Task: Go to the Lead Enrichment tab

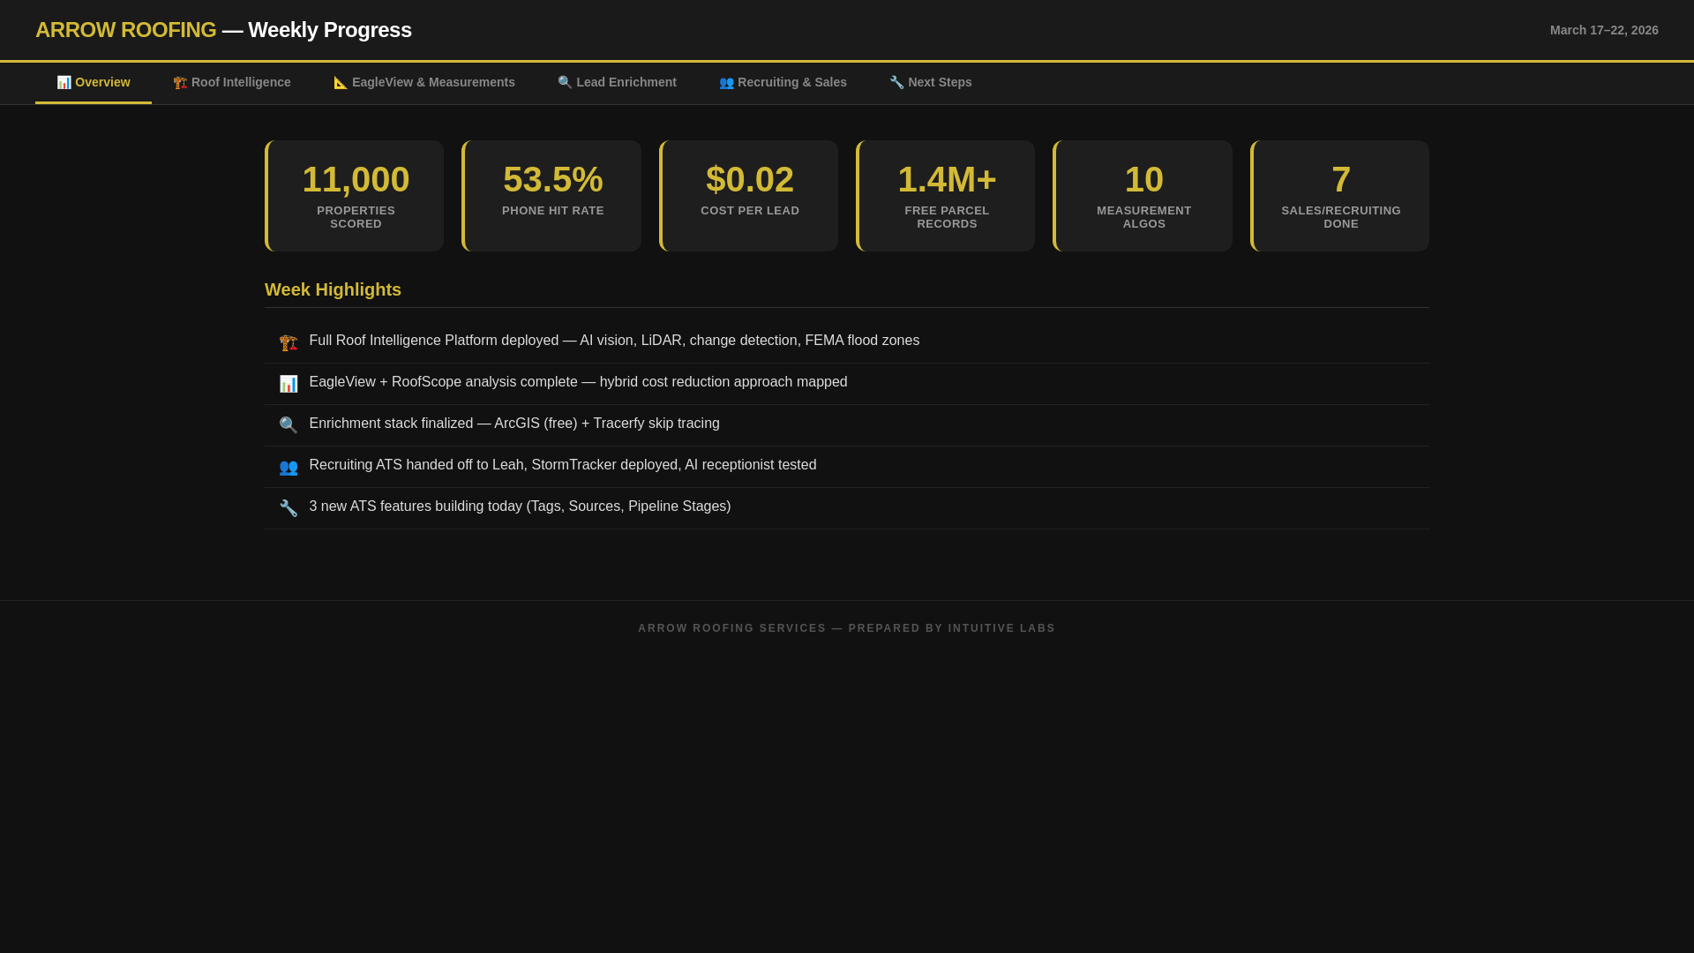Action: [x=618, y=83]
